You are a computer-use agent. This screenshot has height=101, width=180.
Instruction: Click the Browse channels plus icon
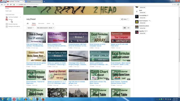pyautogui.click(x=7, y=24)
